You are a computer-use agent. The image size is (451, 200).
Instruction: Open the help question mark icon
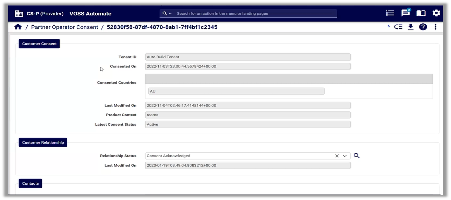click(423, 27)
